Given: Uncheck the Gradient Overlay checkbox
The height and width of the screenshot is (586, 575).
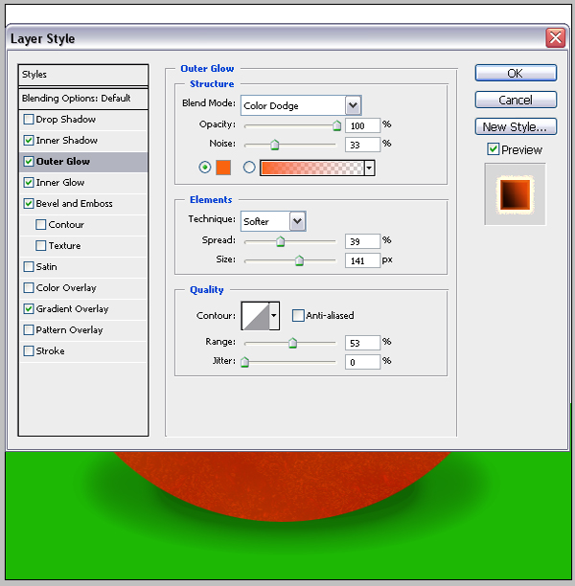Looking at the screenshot, I should 29,308.
